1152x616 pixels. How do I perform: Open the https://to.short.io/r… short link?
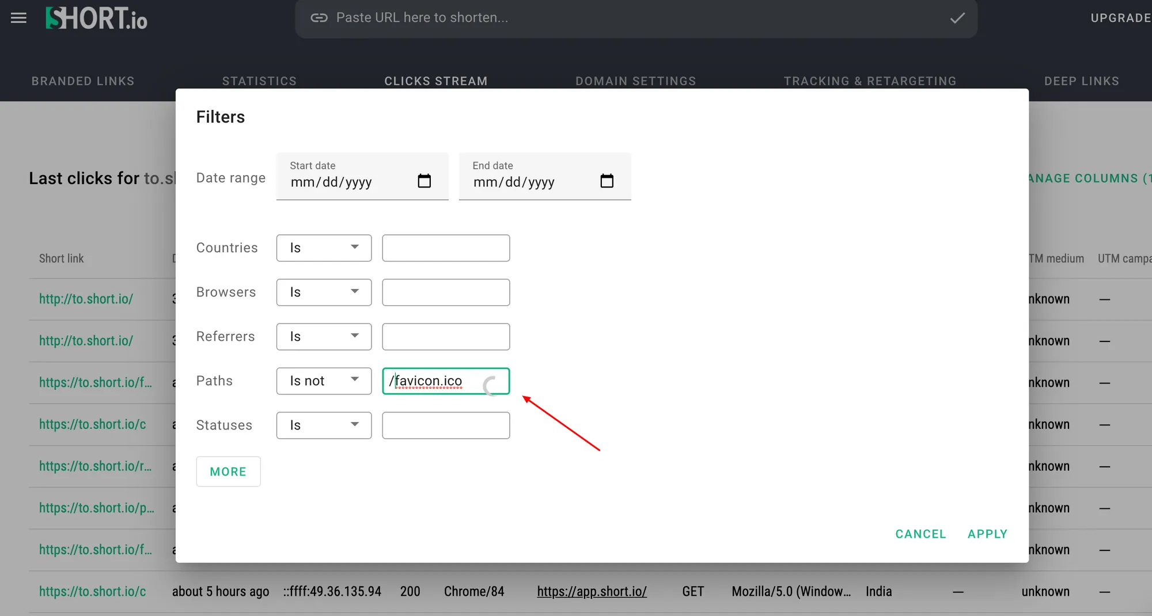tap(96, 466)
